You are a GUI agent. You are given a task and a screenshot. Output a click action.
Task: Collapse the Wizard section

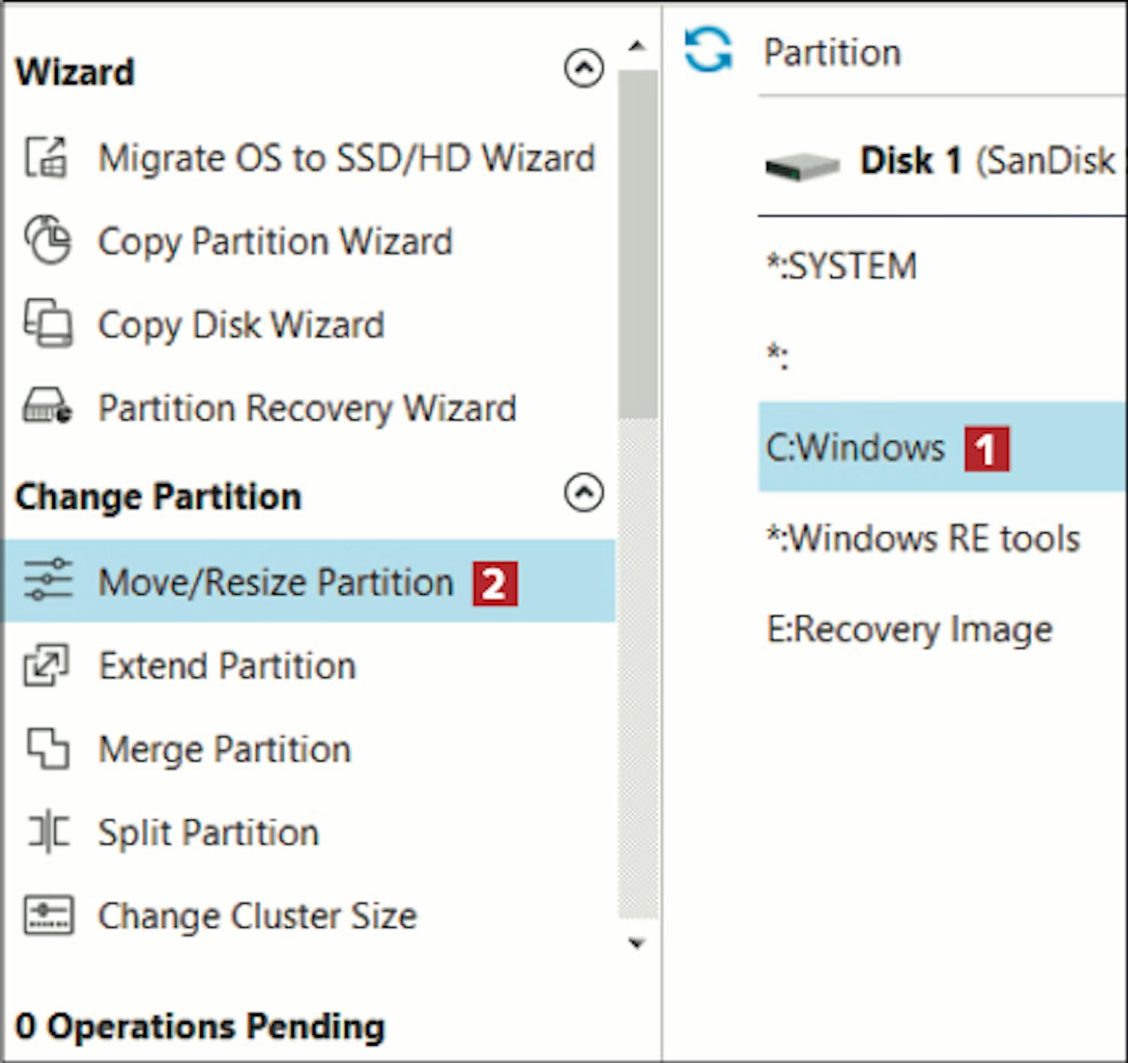tap(584, 69)
